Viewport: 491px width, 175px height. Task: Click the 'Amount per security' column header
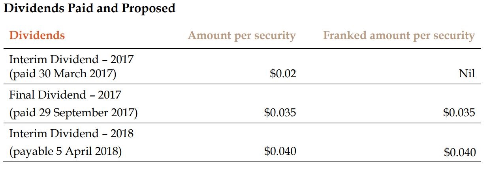[241, 35]
